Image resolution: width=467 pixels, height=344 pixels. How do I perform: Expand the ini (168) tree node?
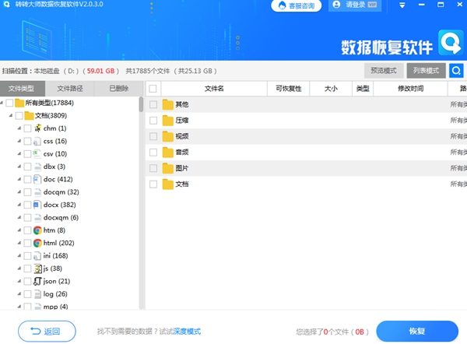(19, 256)
